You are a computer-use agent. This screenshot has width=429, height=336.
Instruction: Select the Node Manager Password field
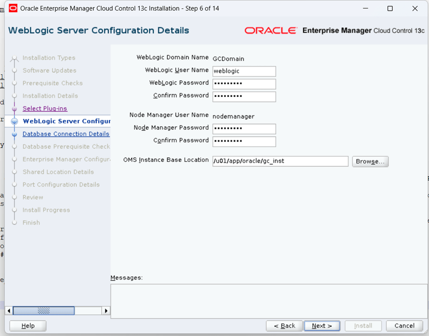click(x=244, y=129)
